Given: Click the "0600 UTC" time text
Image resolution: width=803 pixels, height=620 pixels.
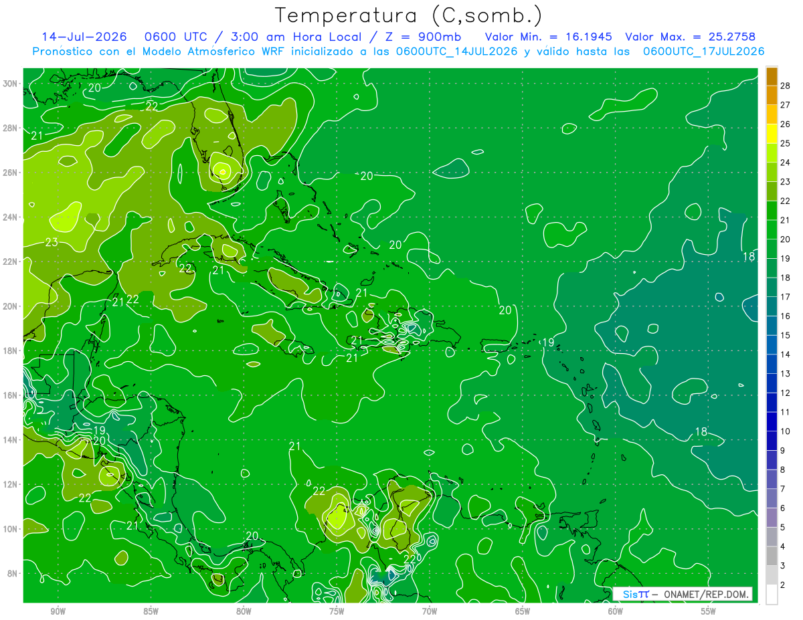Looking at the screenshot, I should click(x=179, y=37).
